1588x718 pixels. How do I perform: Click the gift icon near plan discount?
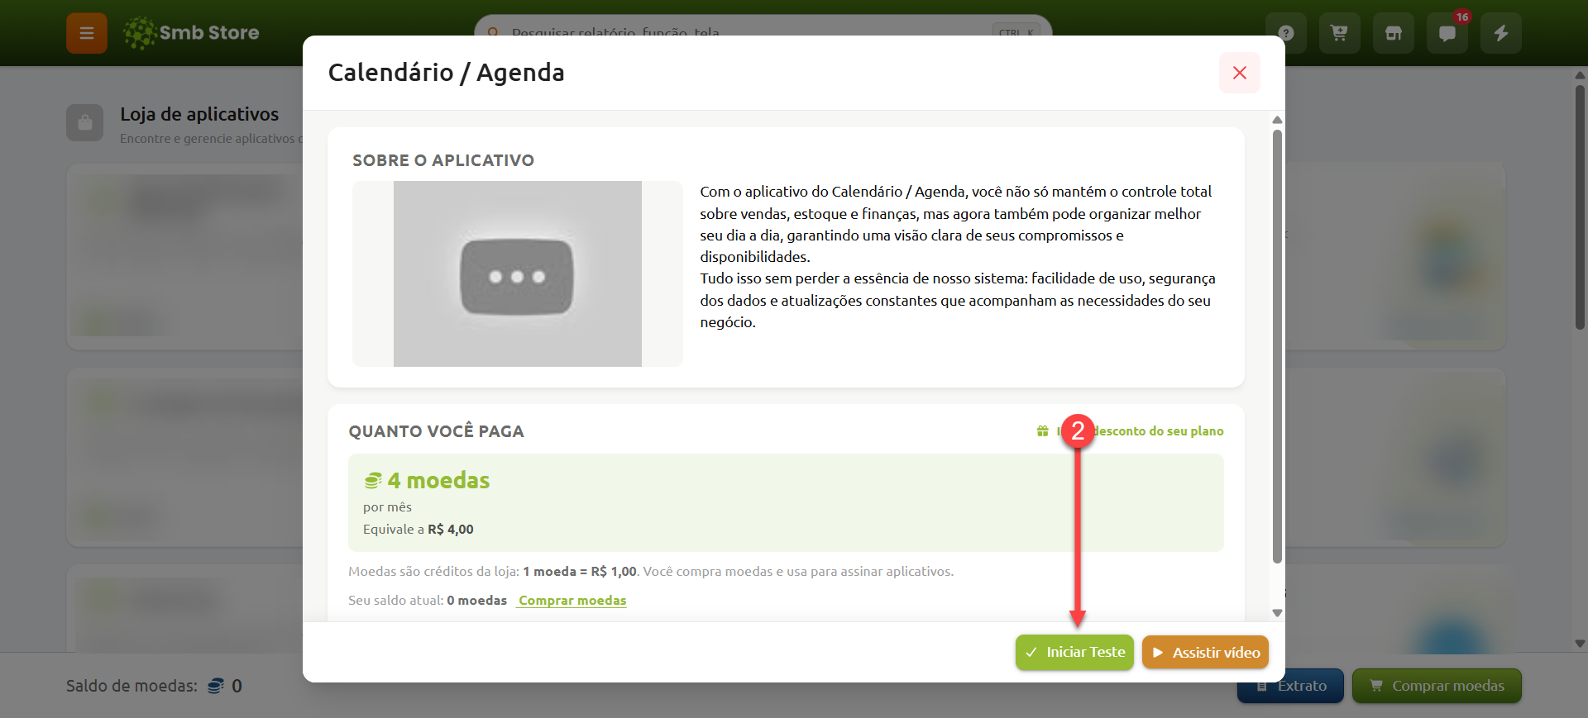[1043, 431]
